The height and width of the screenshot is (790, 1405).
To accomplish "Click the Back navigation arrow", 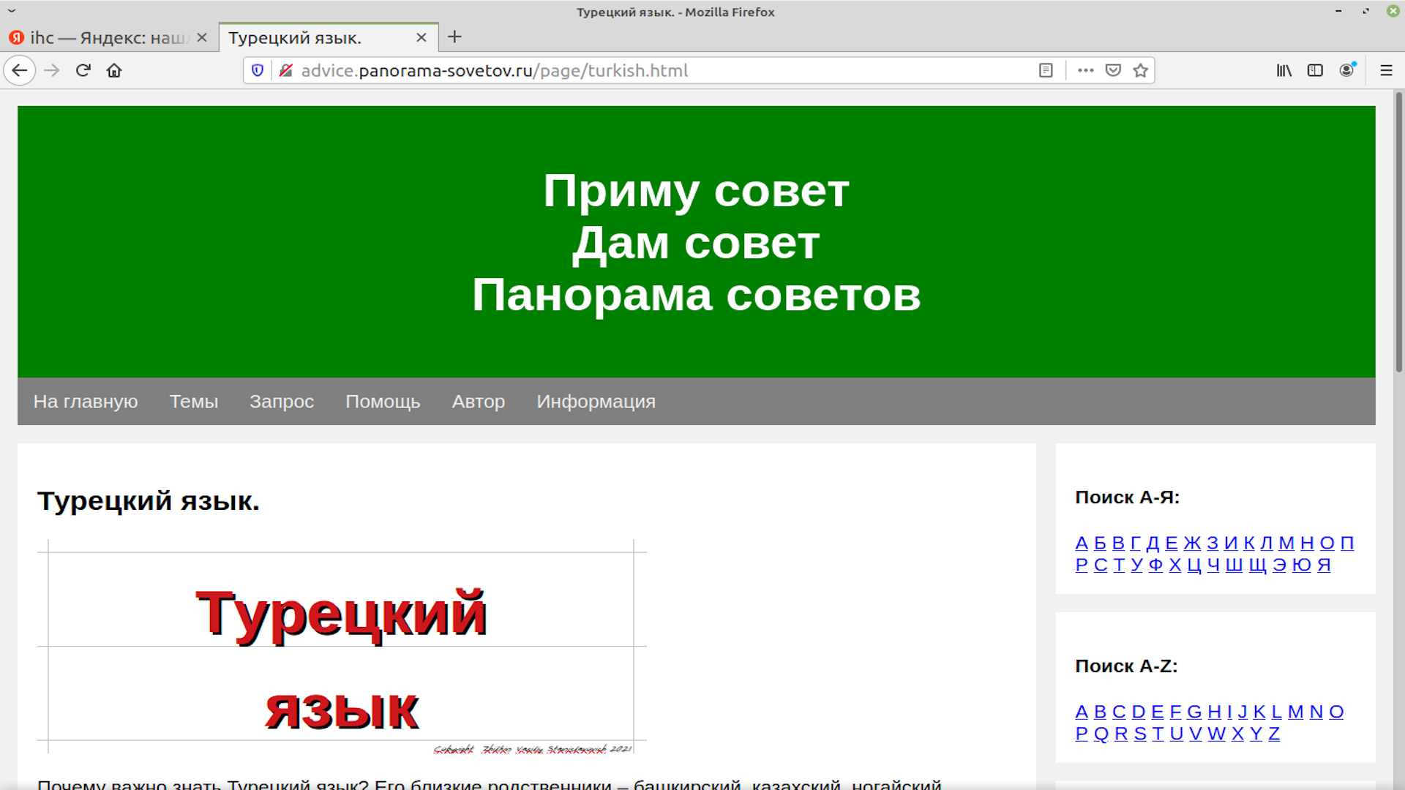I will [19, 70].
